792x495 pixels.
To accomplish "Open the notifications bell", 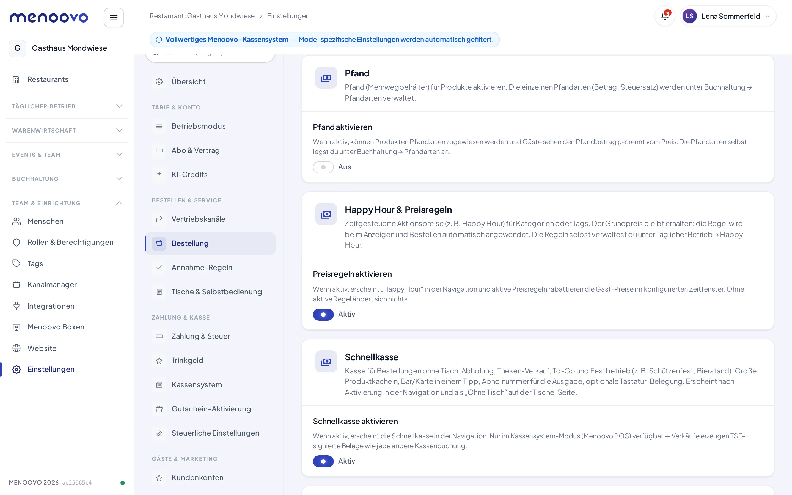I will 665,16.
